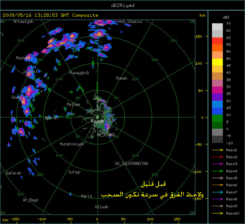Select the Rain10 legend label
This screenshot has height=224, width=245.
(x=233, y=213)
